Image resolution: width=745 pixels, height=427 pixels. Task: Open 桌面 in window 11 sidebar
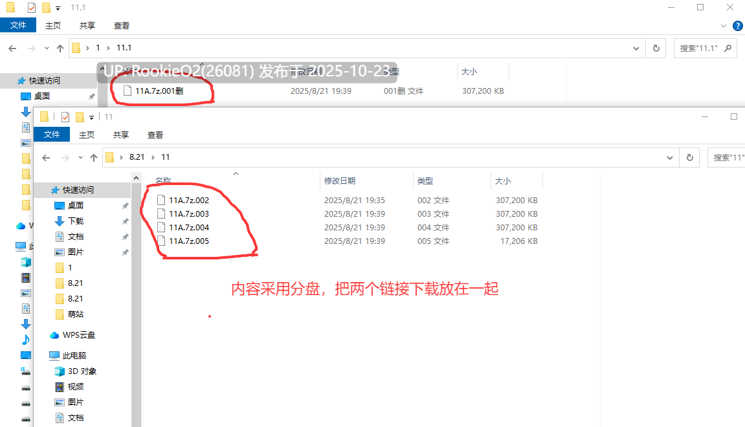pos(76,206)
